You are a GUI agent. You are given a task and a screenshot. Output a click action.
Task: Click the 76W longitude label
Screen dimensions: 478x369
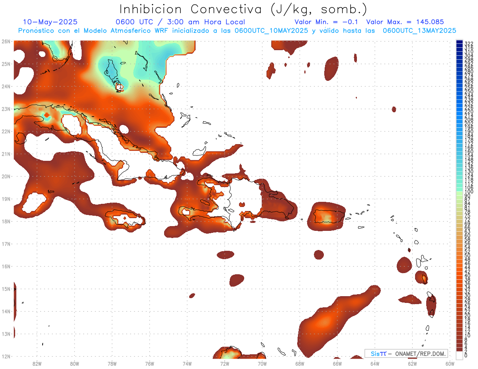click(150, 363)
